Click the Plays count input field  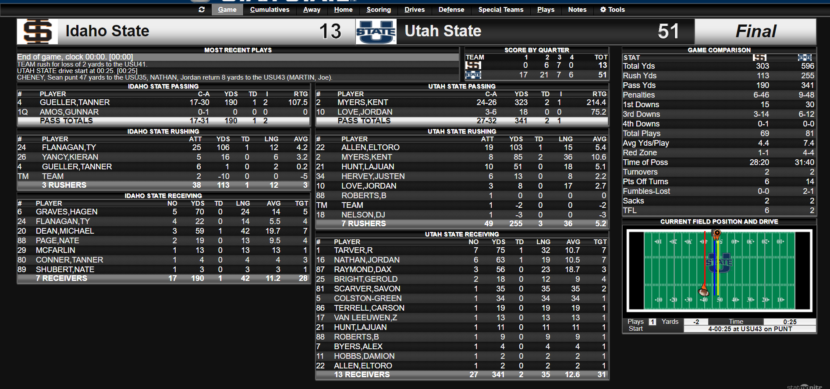[x=653, y=321]
